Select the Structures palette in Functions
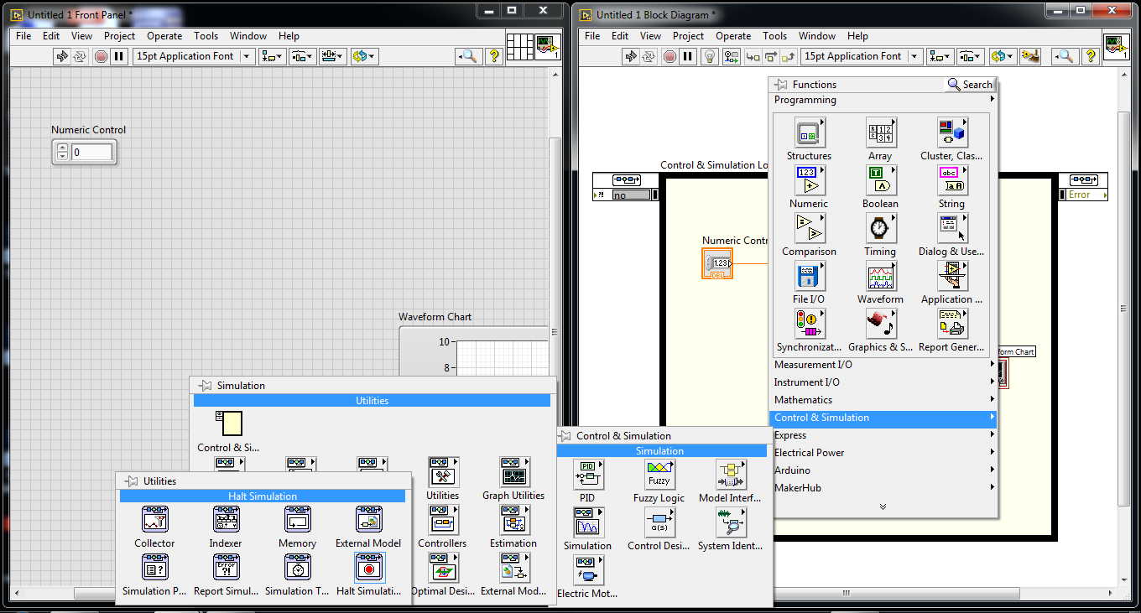 pyautogui.click(x=809, y=132)
